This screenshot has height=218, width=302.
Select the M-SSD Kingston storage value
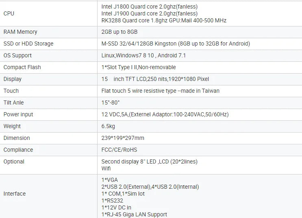176,44
